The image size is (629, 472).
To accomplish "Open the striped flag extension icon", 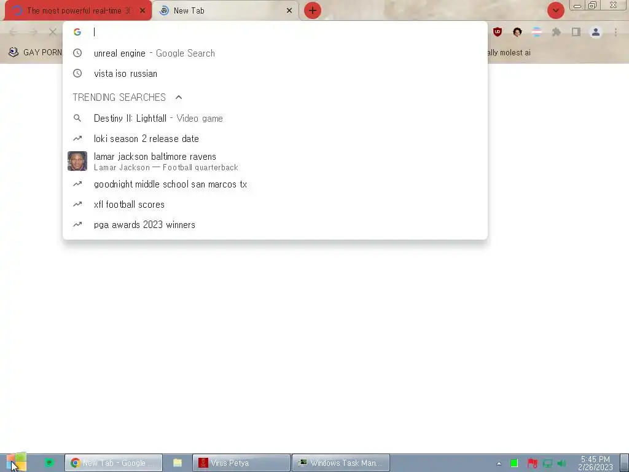I will 537,32.
